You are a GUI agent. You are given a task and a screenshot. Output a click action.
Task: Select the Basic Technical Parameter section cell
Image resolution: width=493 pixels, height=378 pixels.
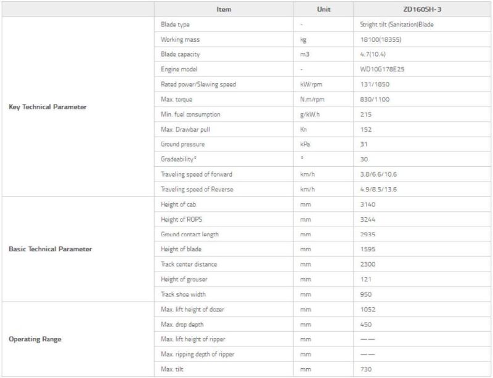50,249
